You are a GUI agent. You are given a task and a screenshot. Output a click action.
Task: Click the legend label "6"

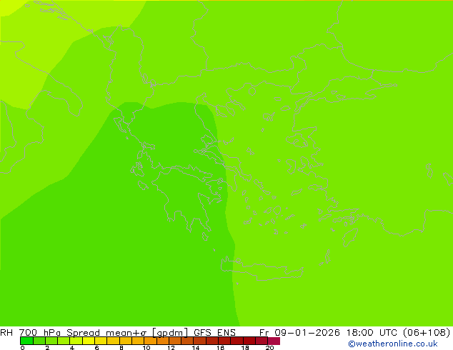(96, 348)
